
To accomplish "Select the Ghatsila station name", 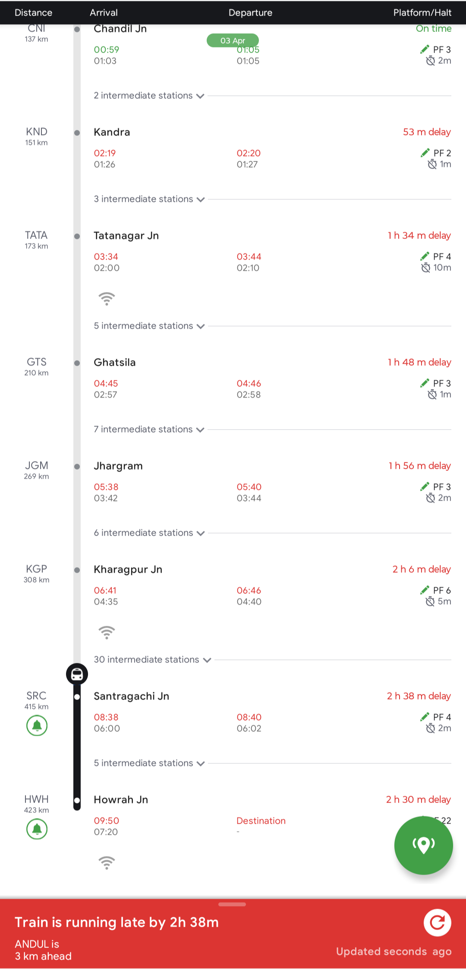I will coord(115,363).
